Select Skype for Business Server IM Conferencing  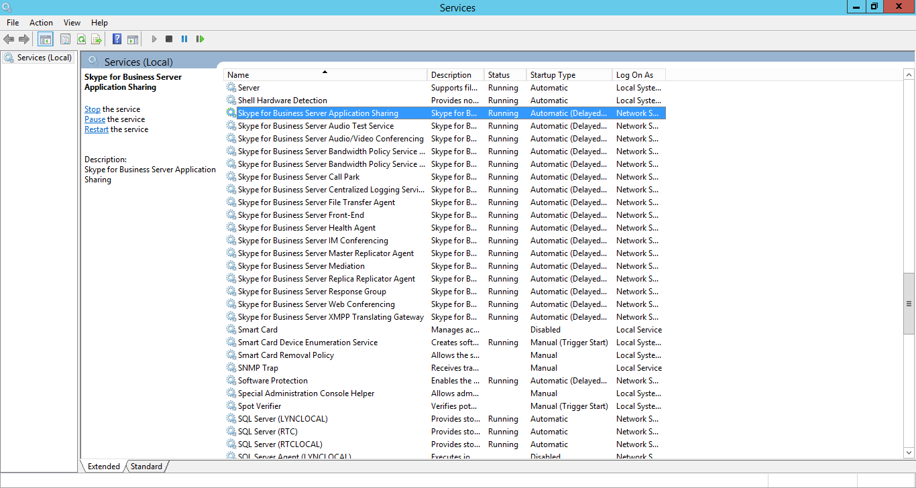[x=445, y=241]
